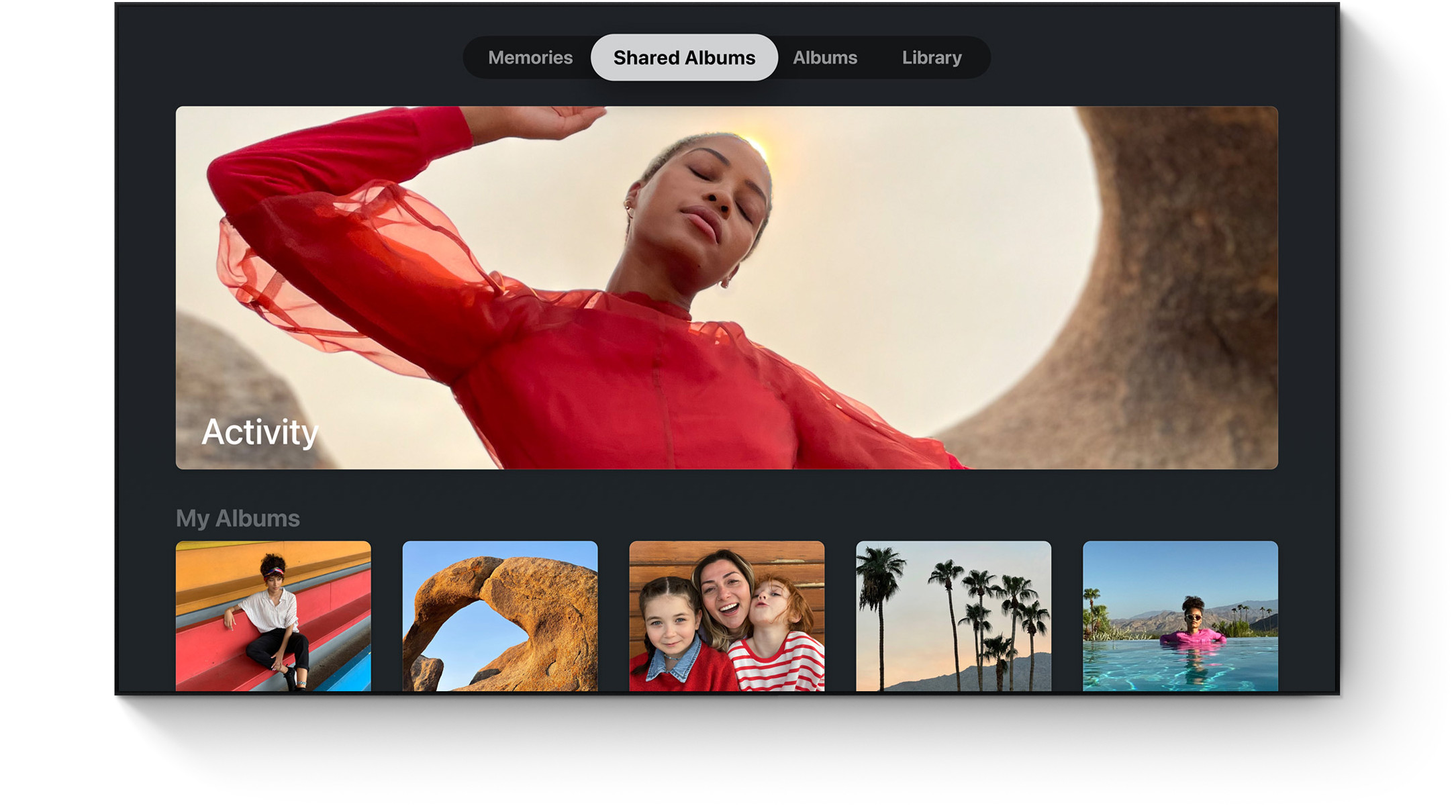This screenshot has height=808, width=1454.
Task: Open the Albums tab
Action: (825, 58)
